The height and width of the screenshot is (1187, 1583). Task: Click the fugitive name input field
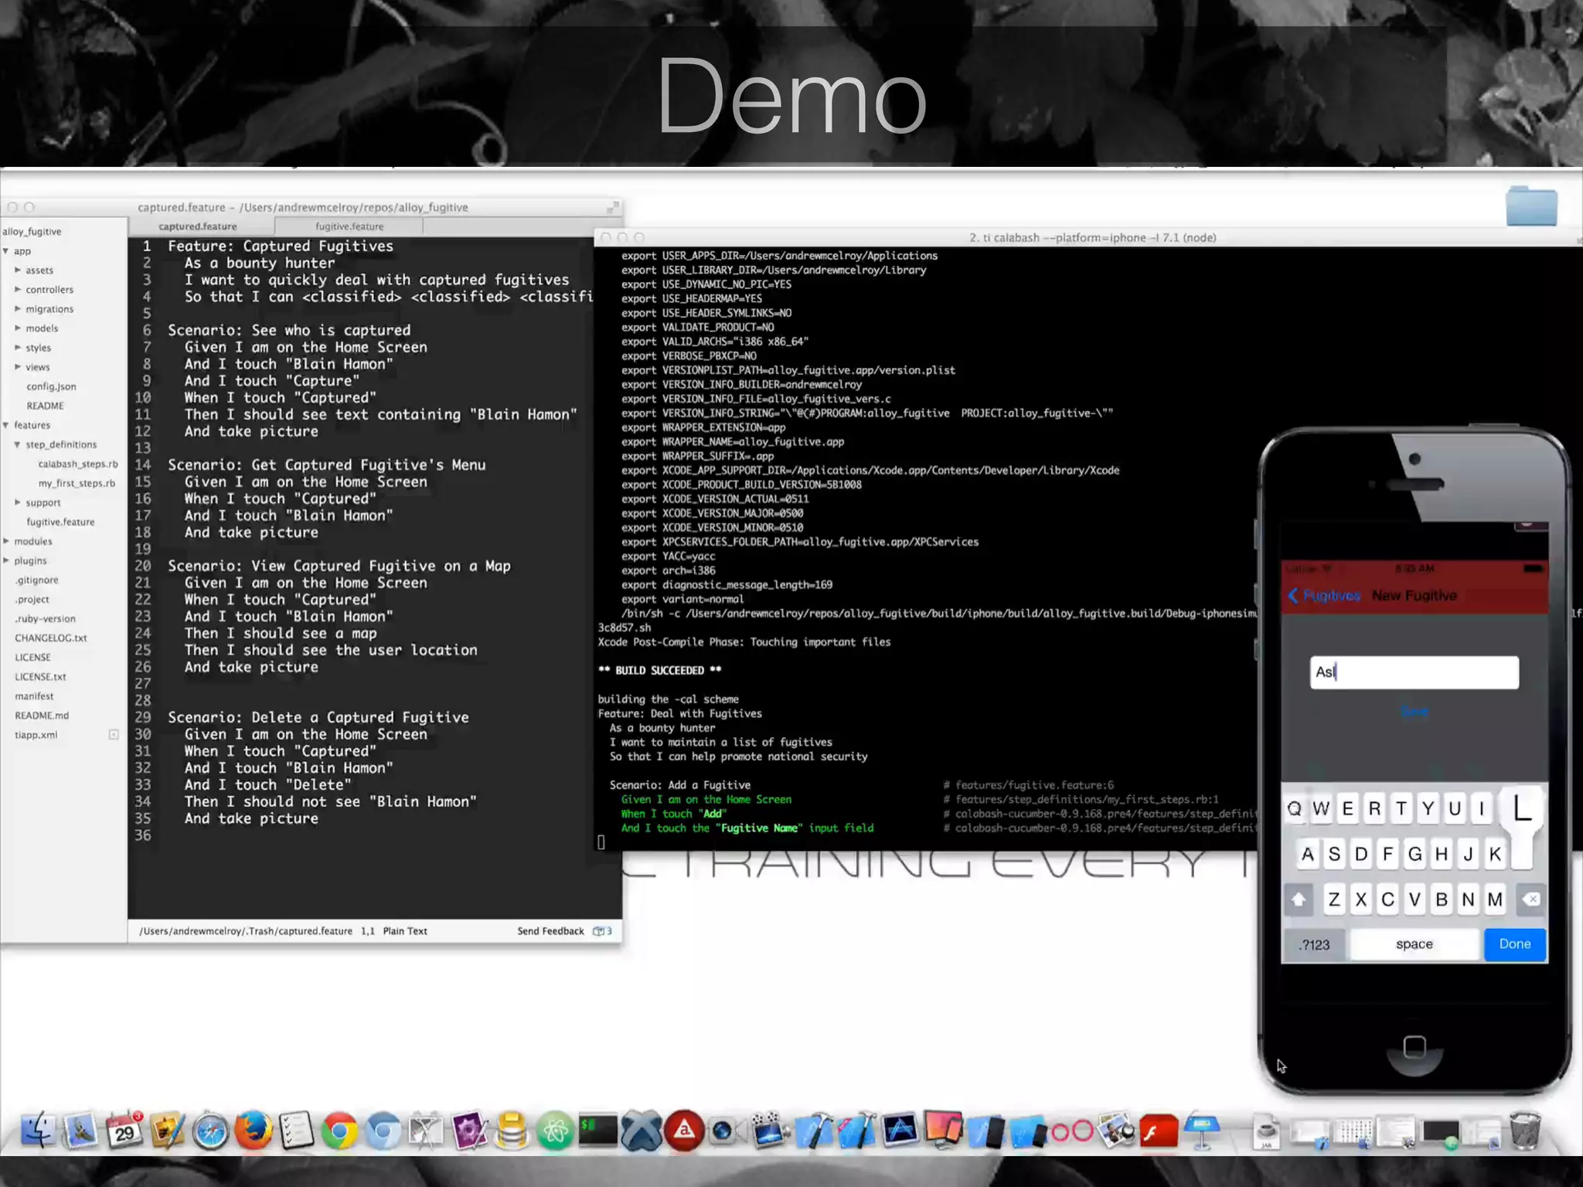point(1414,672)
